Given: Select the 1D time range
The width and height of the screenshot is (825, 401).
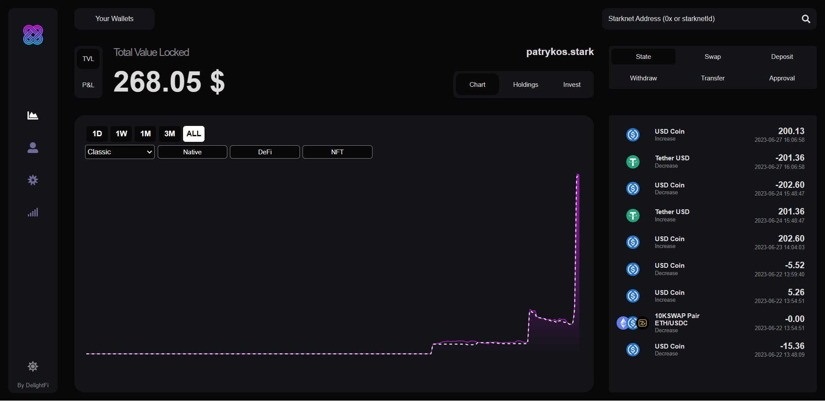Looking at the screenshot, I should (x=97, y=134).
